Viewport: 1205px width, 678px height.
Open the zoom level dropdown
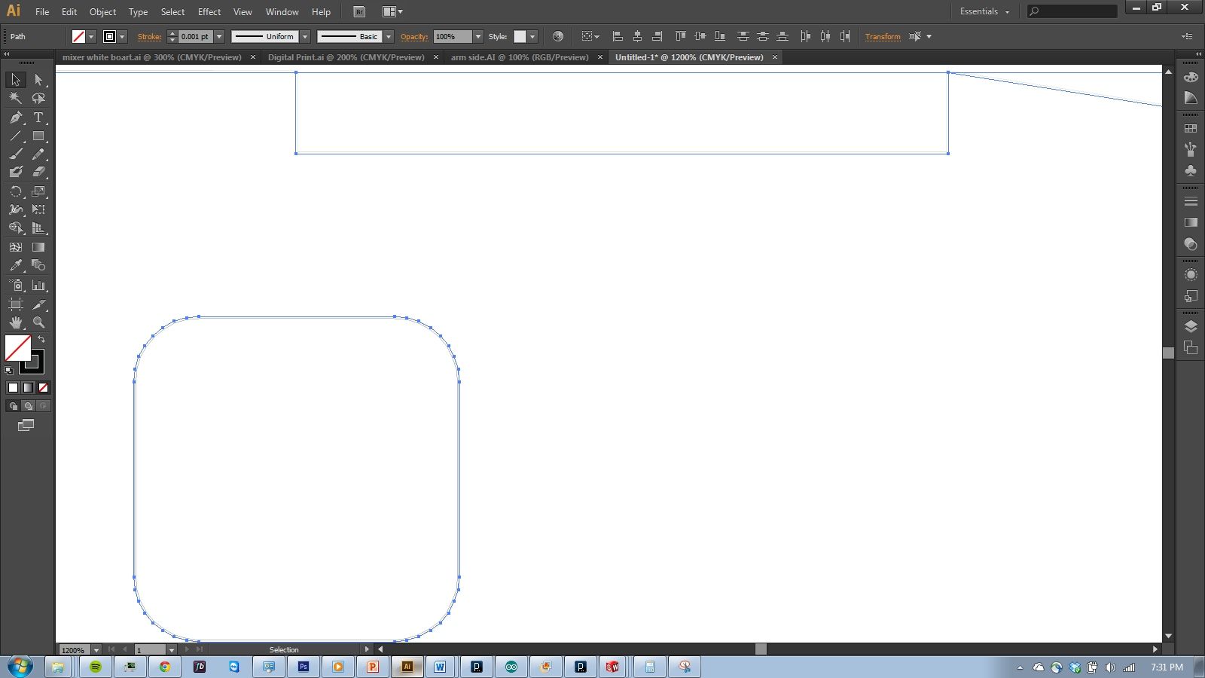(x=96, y=649)
